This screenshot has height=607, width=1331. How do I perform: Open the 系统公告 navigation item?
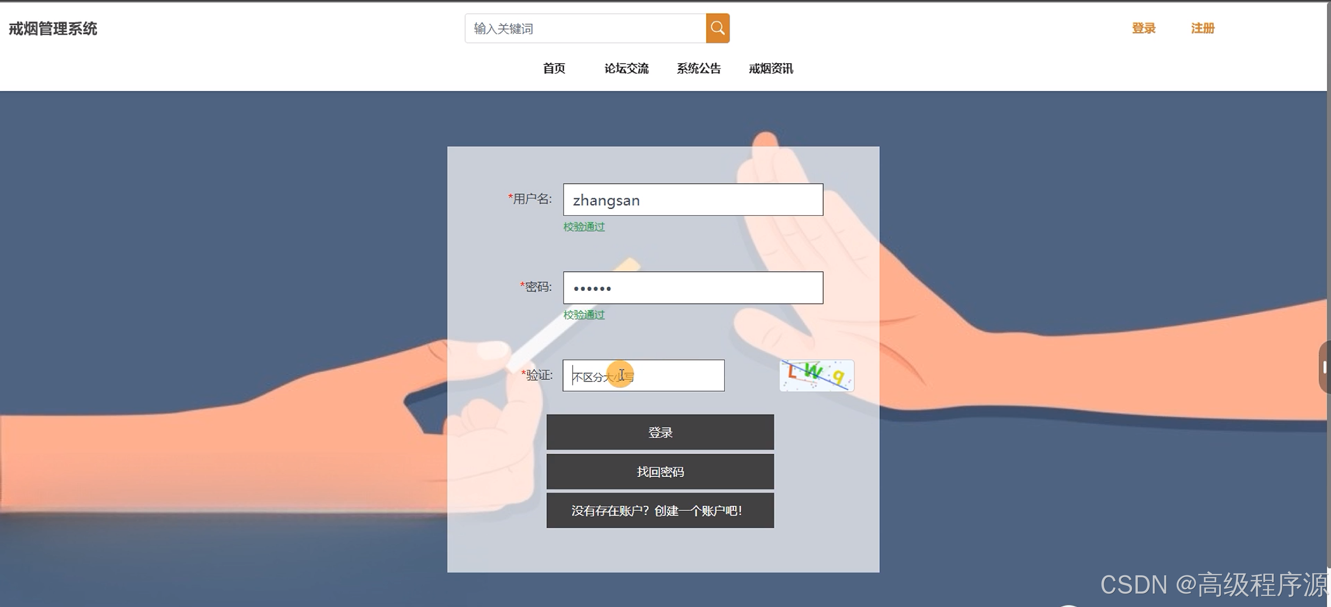click(698, 68)
